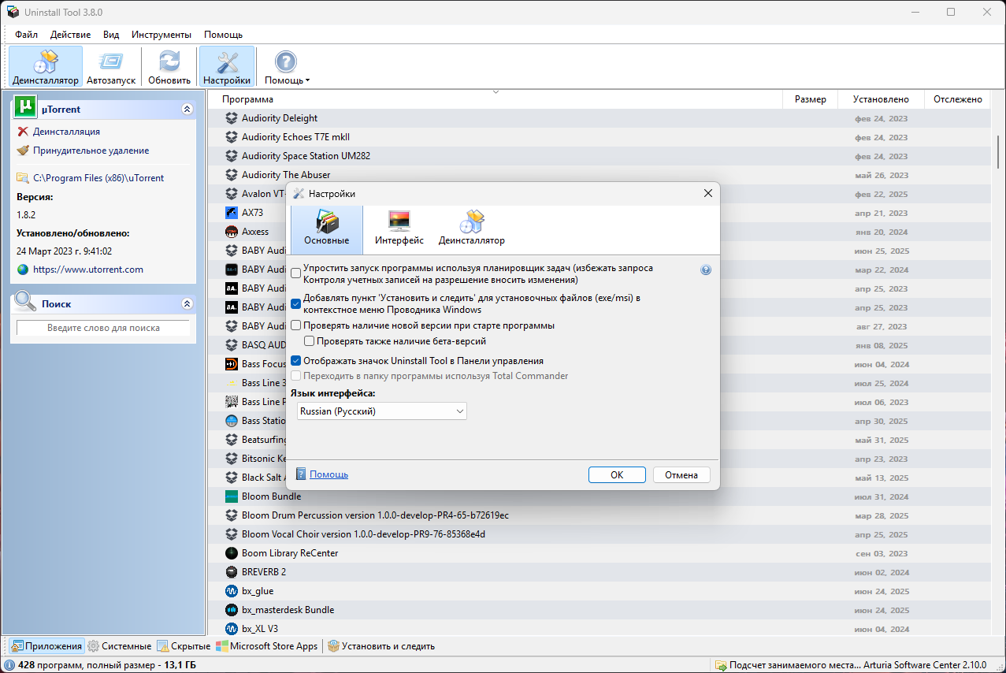The image size is (1006, 673).
Task: Sort by Отслежено column header
Action: pyautogui.click(x=957, y=99)
